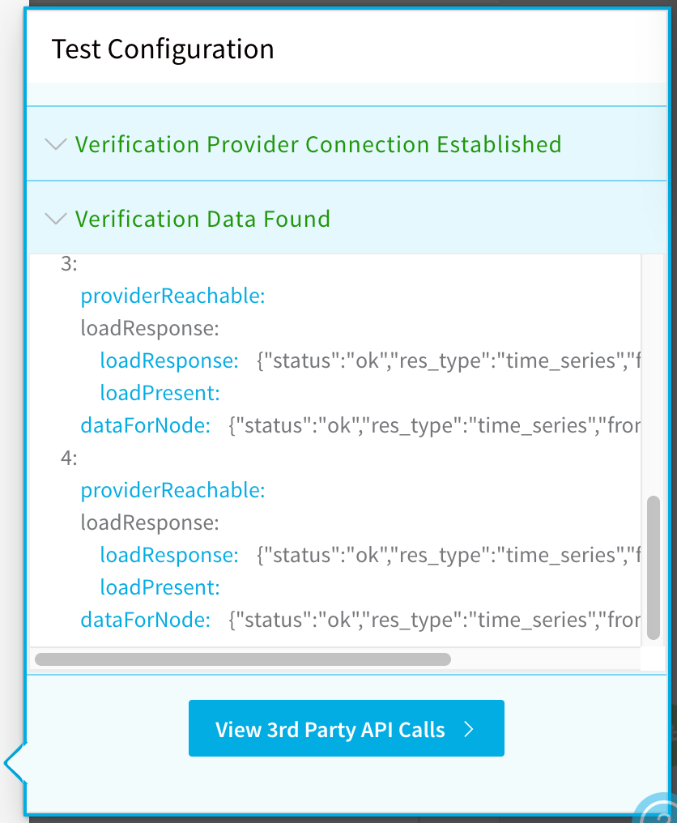Click entry 3 providerReachable key

coord(172,296)
